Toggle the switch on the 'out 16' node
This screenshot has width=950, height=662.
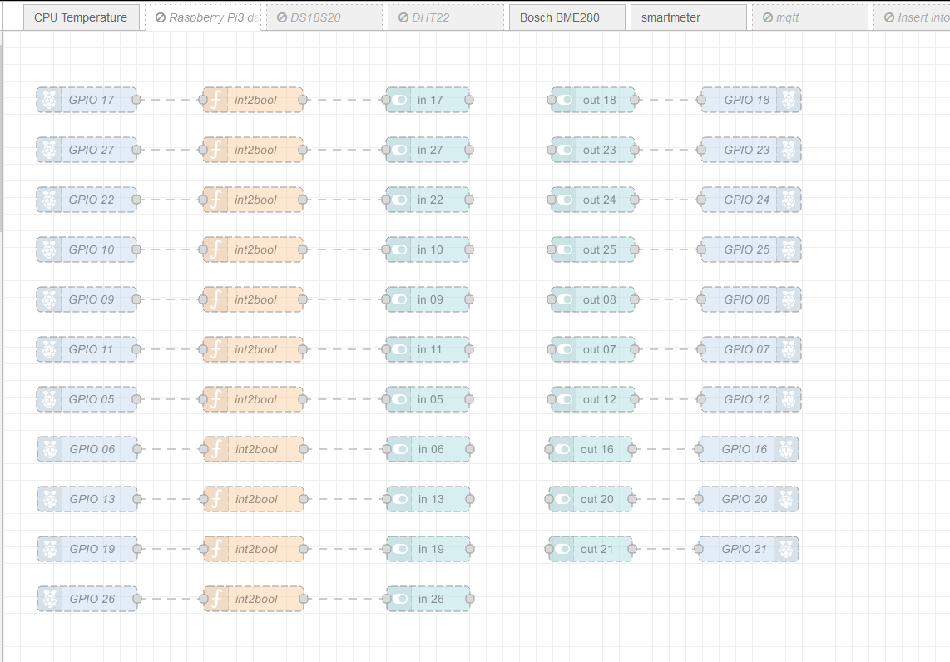[563, 449]
